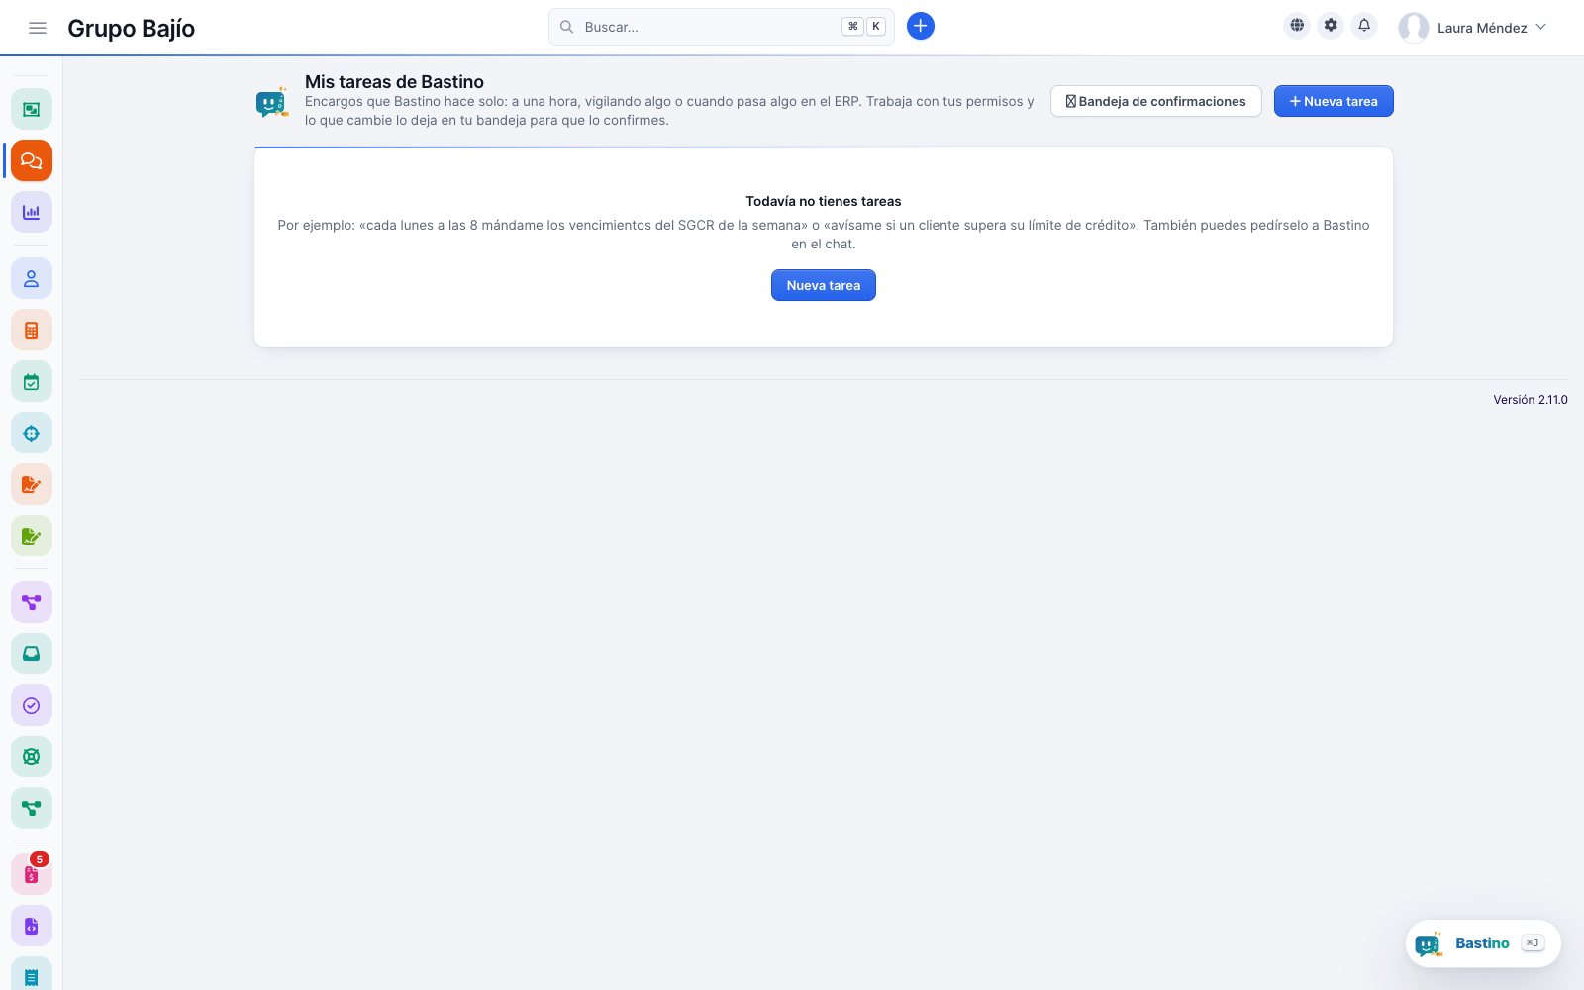Image resolution: width=1584 pixels, height=990 pixels.
Task: Open the teal crosshair target sidebar icon
Action: click(32, 434)
